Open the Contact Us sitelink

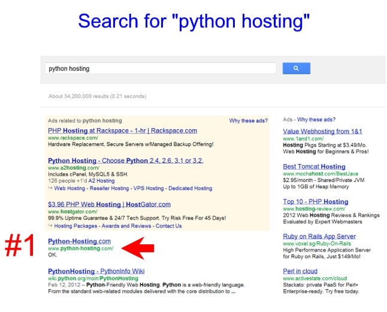tap(168, 226)
